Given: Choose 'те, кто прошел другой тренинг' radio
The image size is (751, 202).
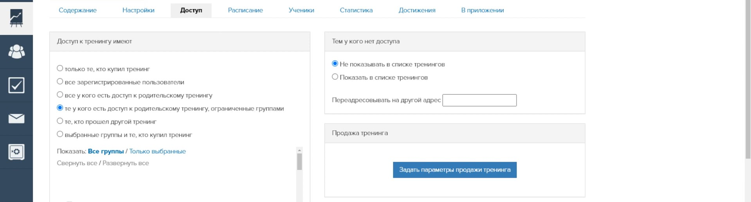Looking at the screenshot, I should pos(60,121).
